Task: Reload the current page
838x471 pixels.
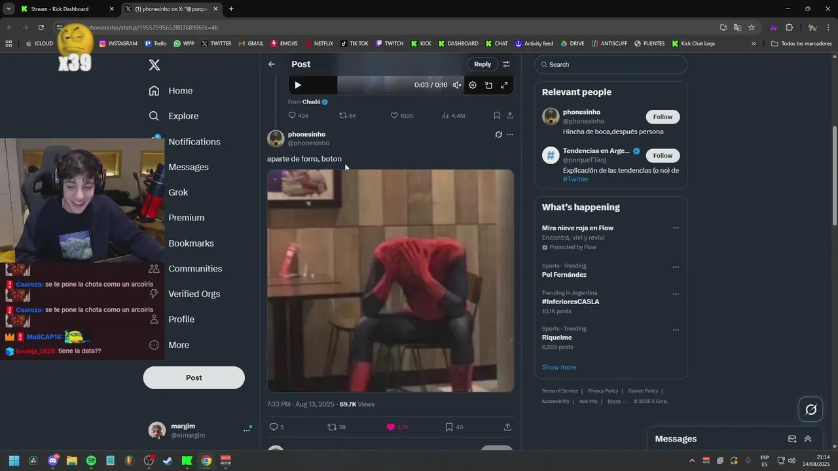Action: (x=41, y=27)
